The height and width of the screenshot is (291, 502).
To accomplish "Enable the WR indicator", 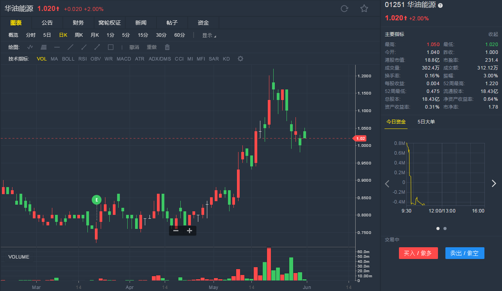I will (109, 59).
